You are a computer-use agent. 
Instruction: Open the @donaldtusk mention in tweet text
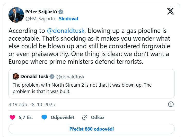pyautogui.click(x=66, y=31)
